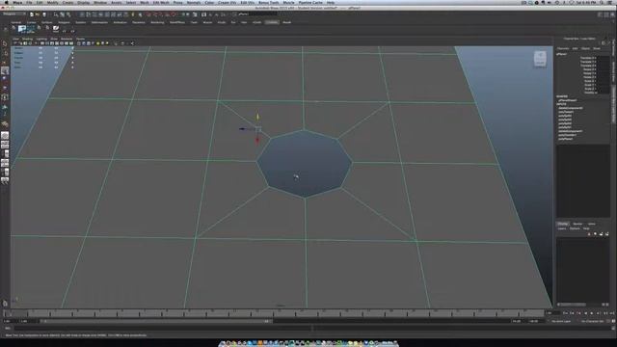Open the Polygons menu set dropdown
617x347 pixels.
pyautogui.click(x=14, y=14)
